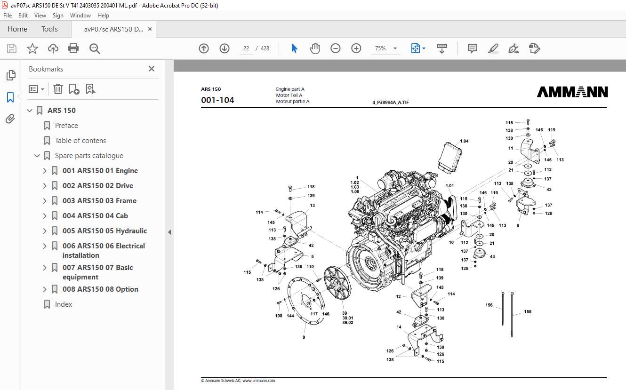
Task: Show the Page Thumbnails panel
Action: click(10, 75)
